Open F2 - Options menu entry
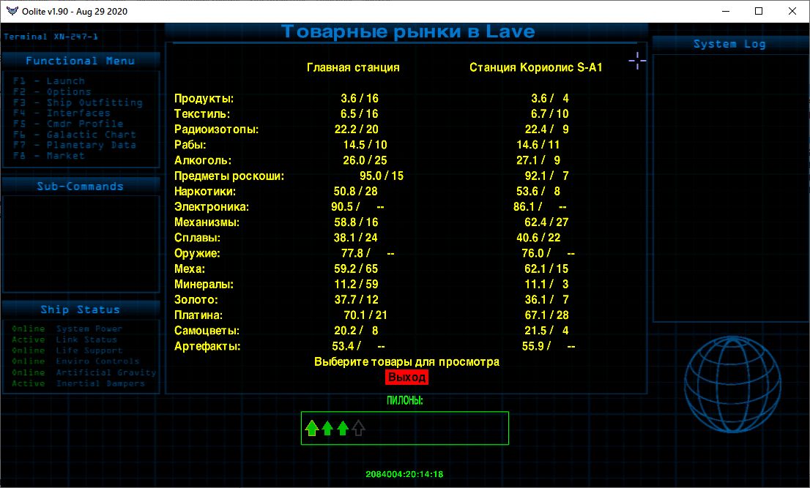 [x=51, y=92]
